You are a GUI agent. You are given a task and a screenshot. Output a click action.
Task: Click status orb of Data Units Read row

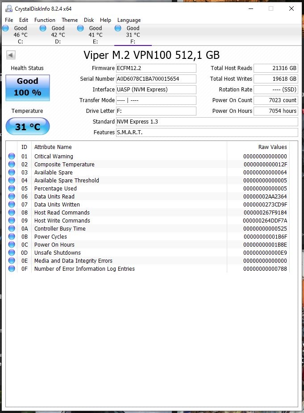pyautogui.click(x=12, y=196)
